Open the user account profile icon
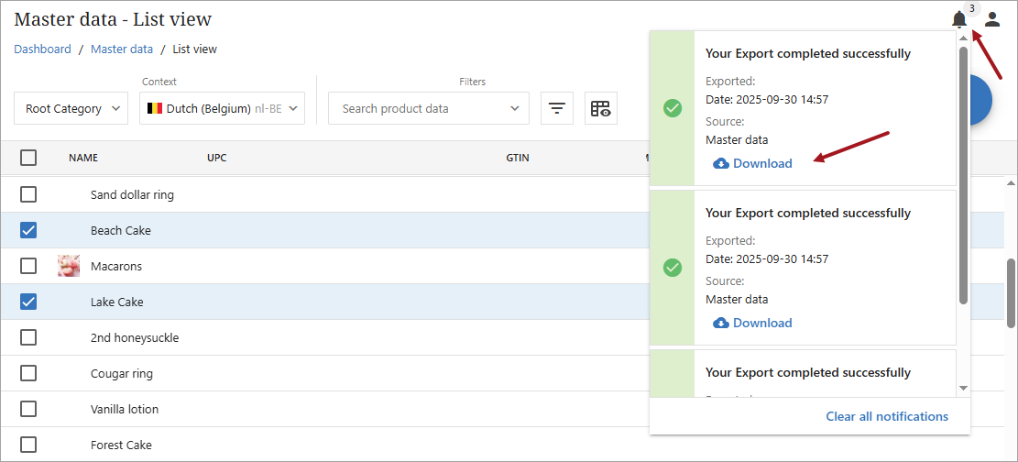The image size is (1018, 462). pos(992,19)
